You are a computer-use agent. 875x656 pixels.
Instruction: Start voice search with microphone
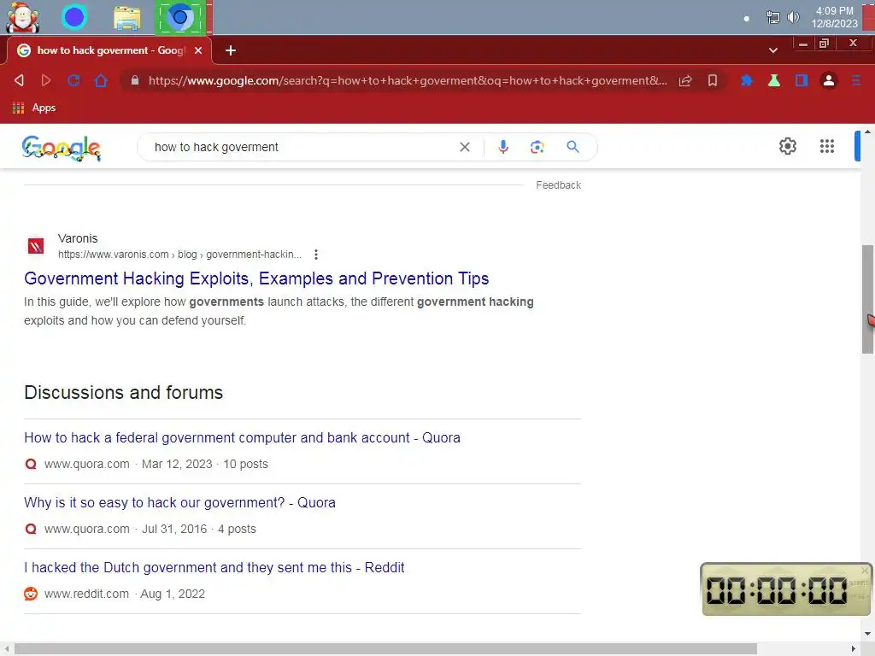(502, 147)
